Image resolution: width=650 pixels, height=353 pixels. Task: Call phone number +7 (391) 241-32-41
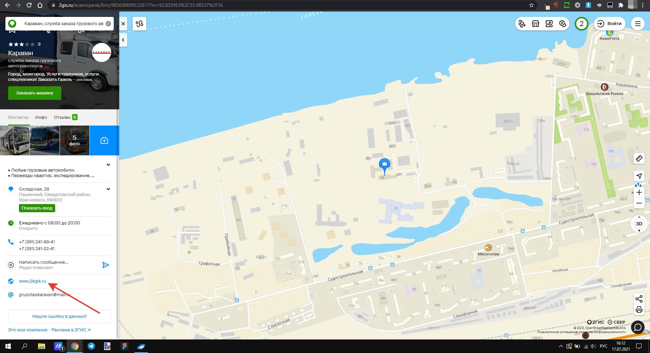click(37, 249)
